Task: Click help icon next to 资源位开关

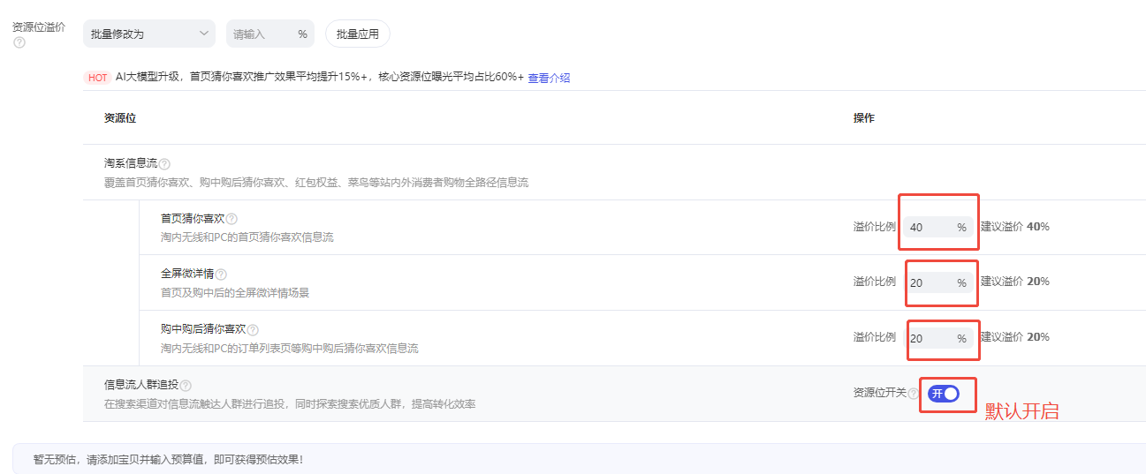Action: point(913,394)
